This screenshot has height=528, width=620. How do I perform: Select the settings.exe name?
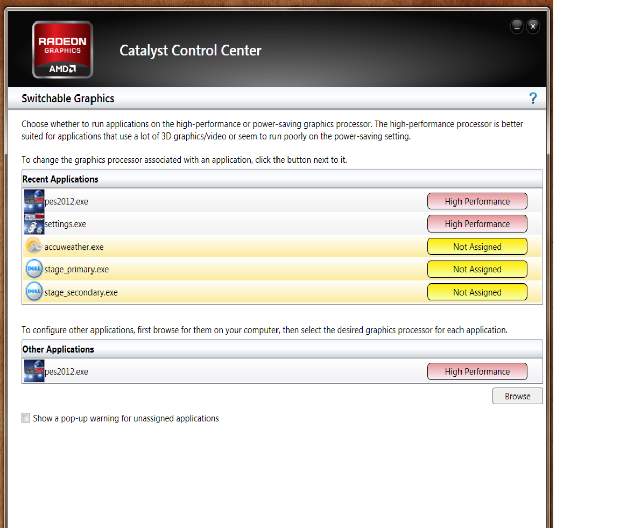(65, 224)
